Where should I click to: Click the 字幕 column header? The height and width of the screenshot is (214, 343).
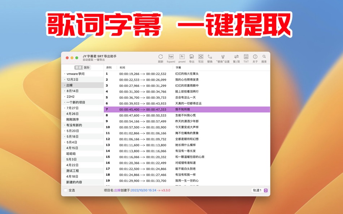(x=178, y=68)
